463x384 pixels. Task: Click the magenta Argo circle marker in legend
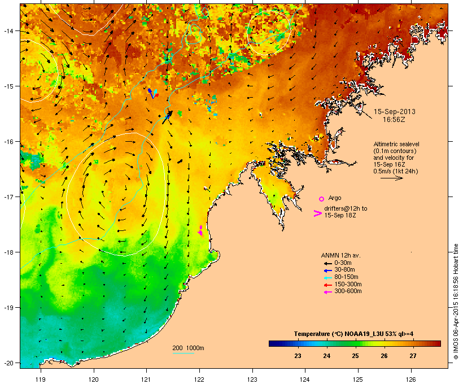pos(322,199)
